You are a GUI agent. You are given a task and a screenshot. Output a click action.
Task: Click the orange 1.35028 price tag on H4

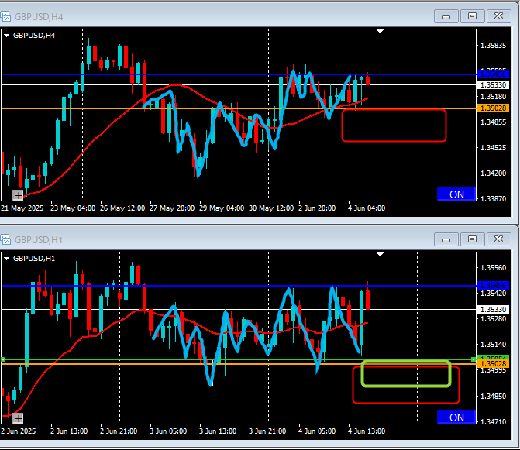[x=493, y=108]
